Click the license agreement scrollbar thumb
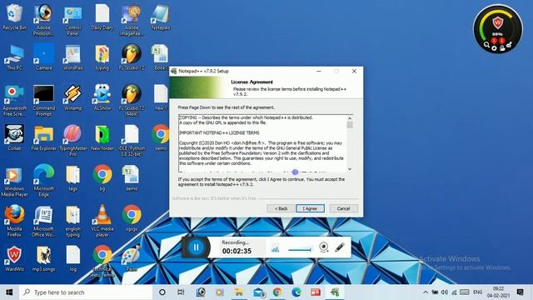Screen dimensions: 533x300 point(350,125)
